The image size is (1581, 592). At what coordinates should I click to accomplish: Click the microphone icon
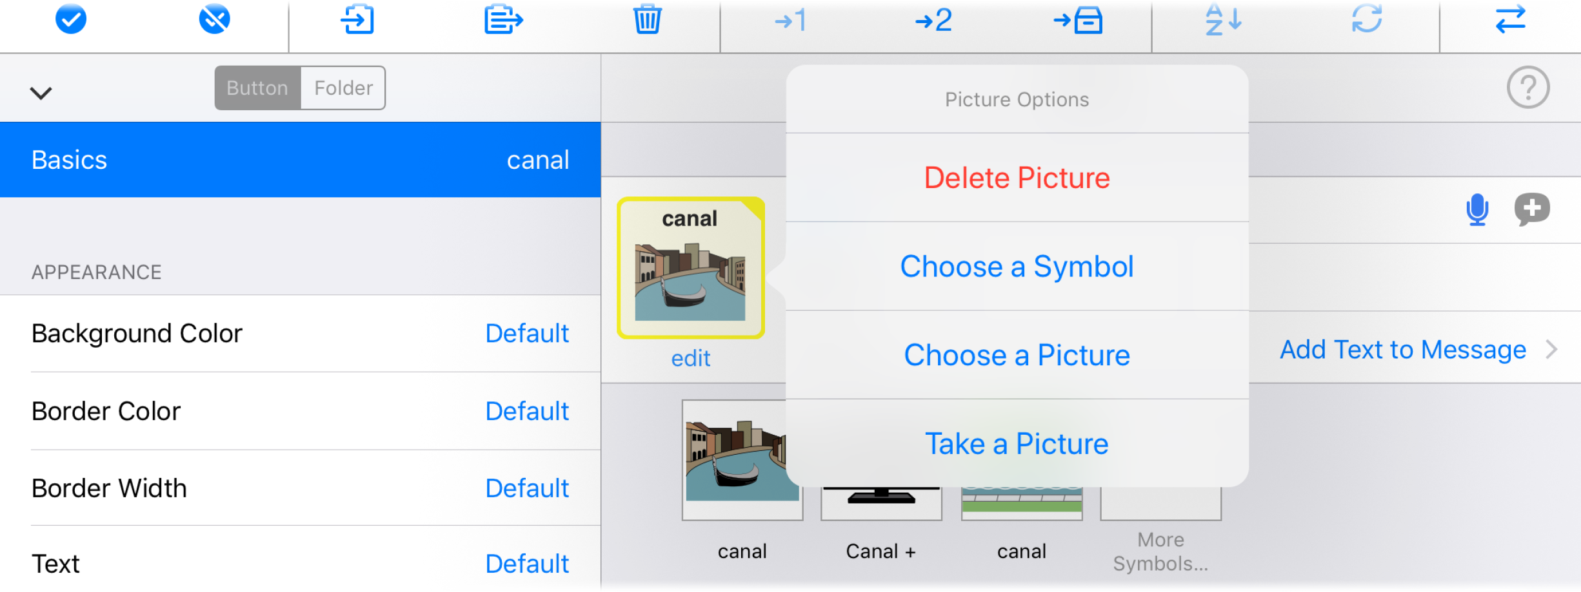(1477, 209)
